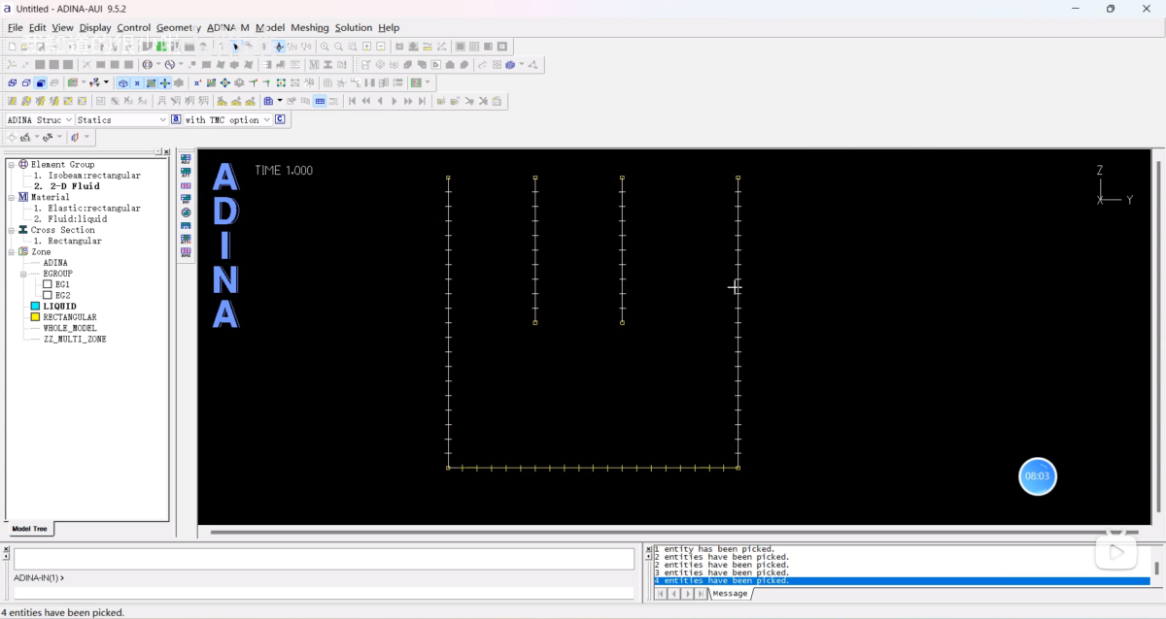Click the cyan LIQUID color swatch
Image resolution: width=1166 pixels, height=619 pixels.
(35, 306)
